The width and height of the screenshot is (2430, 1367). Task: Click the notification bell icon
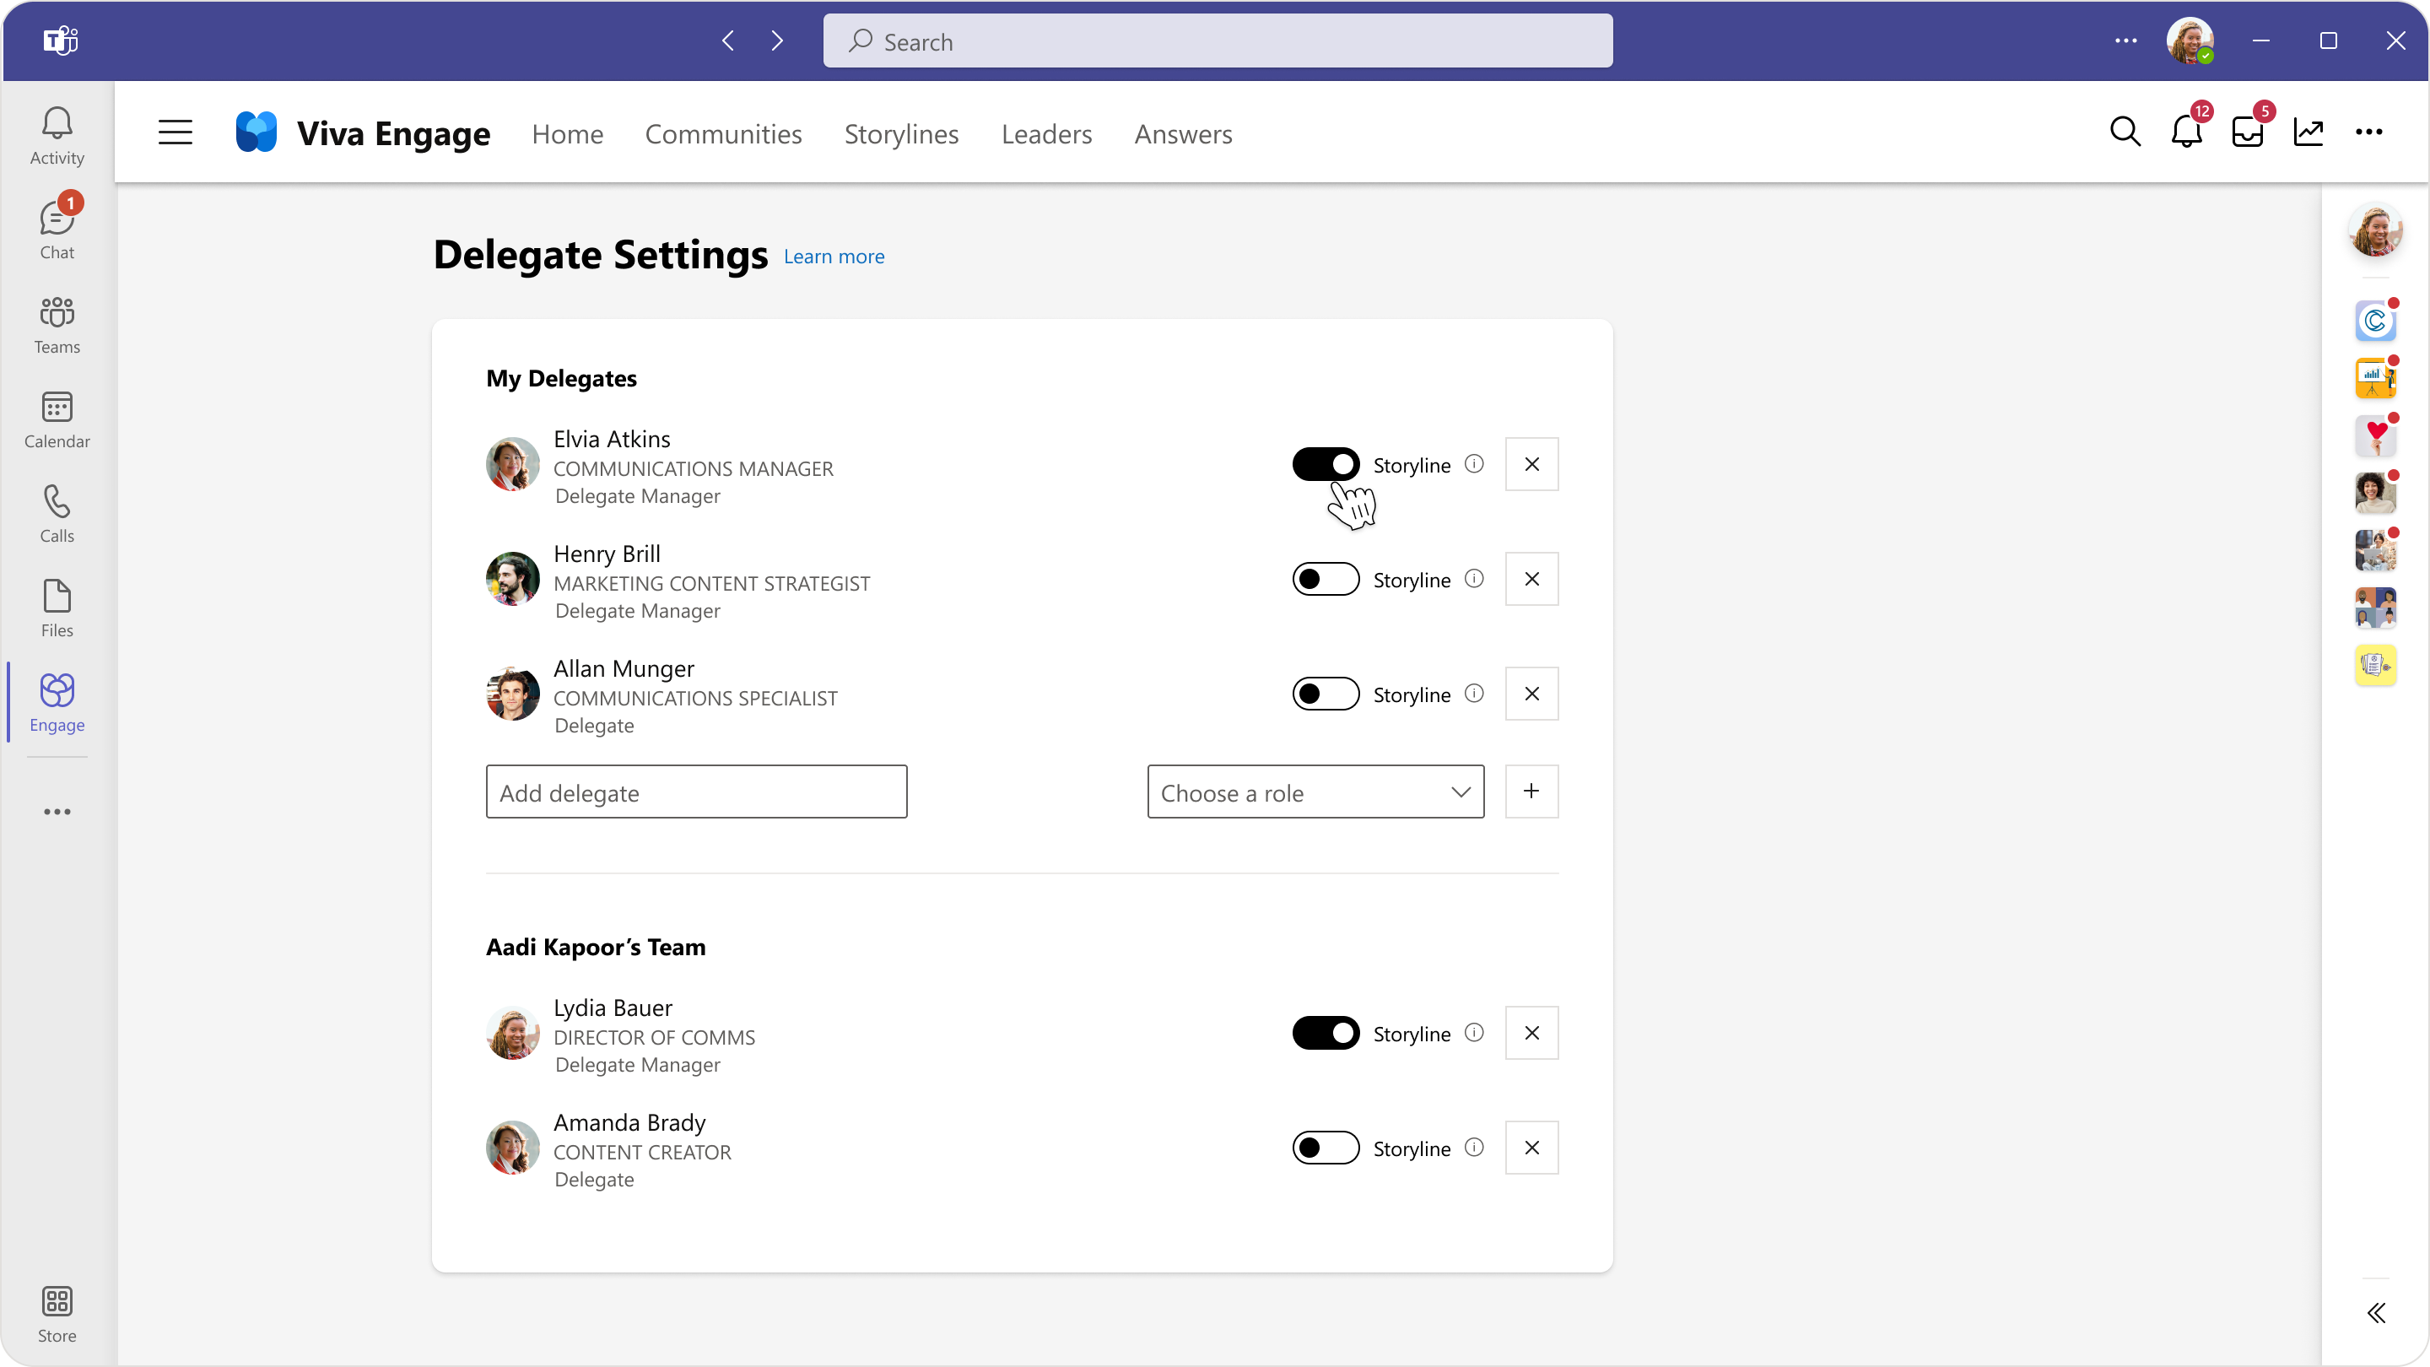coord(2186,132)
